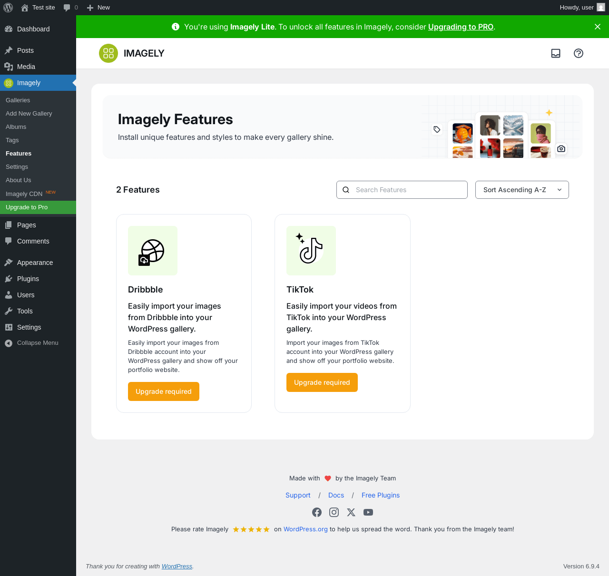The height and width of the screenshot is (576, 609).
Task: Click the five-star rating stars
Action: click(251, 529)
